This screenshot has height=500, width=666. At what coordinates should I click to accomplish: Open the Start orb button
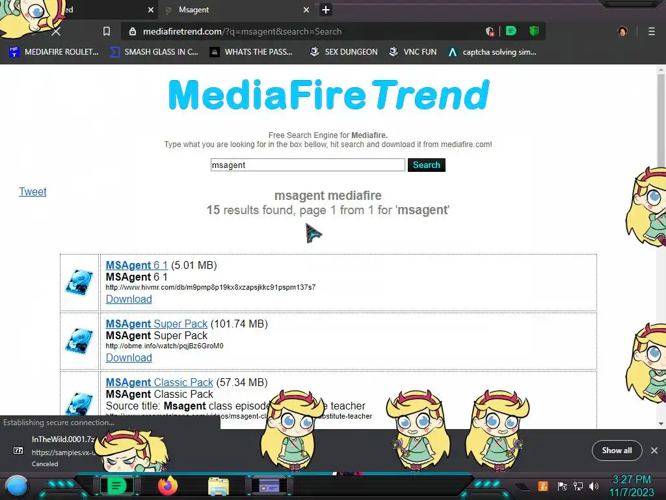pyautogui.click(x=17, y=486)
